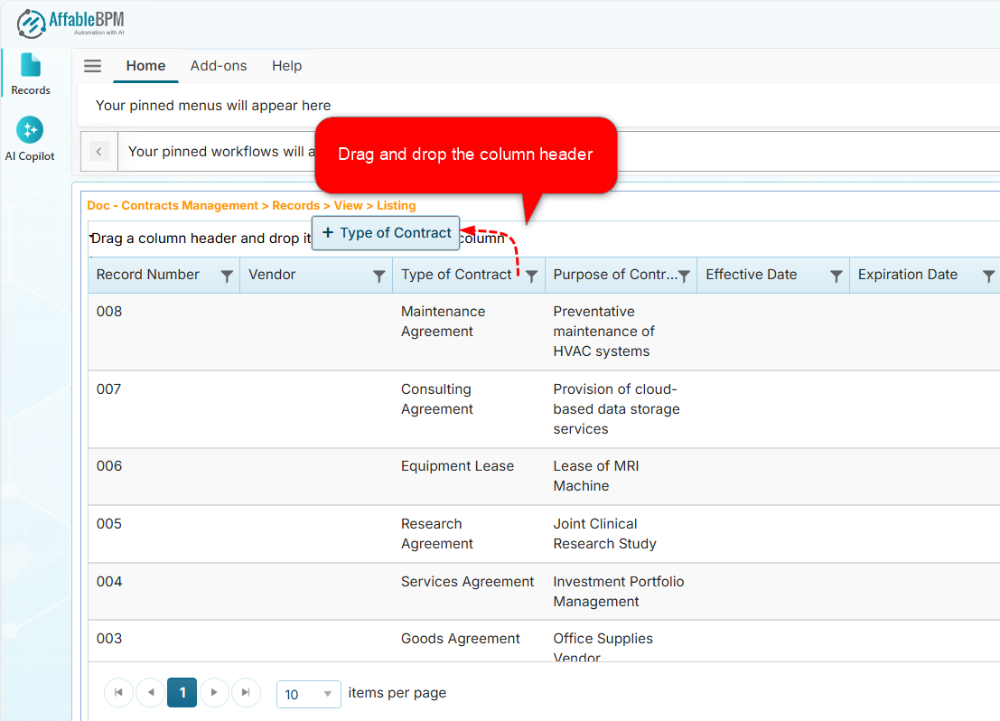Open the items per page dropdown
1000x721 pixels.
(308, 694)
